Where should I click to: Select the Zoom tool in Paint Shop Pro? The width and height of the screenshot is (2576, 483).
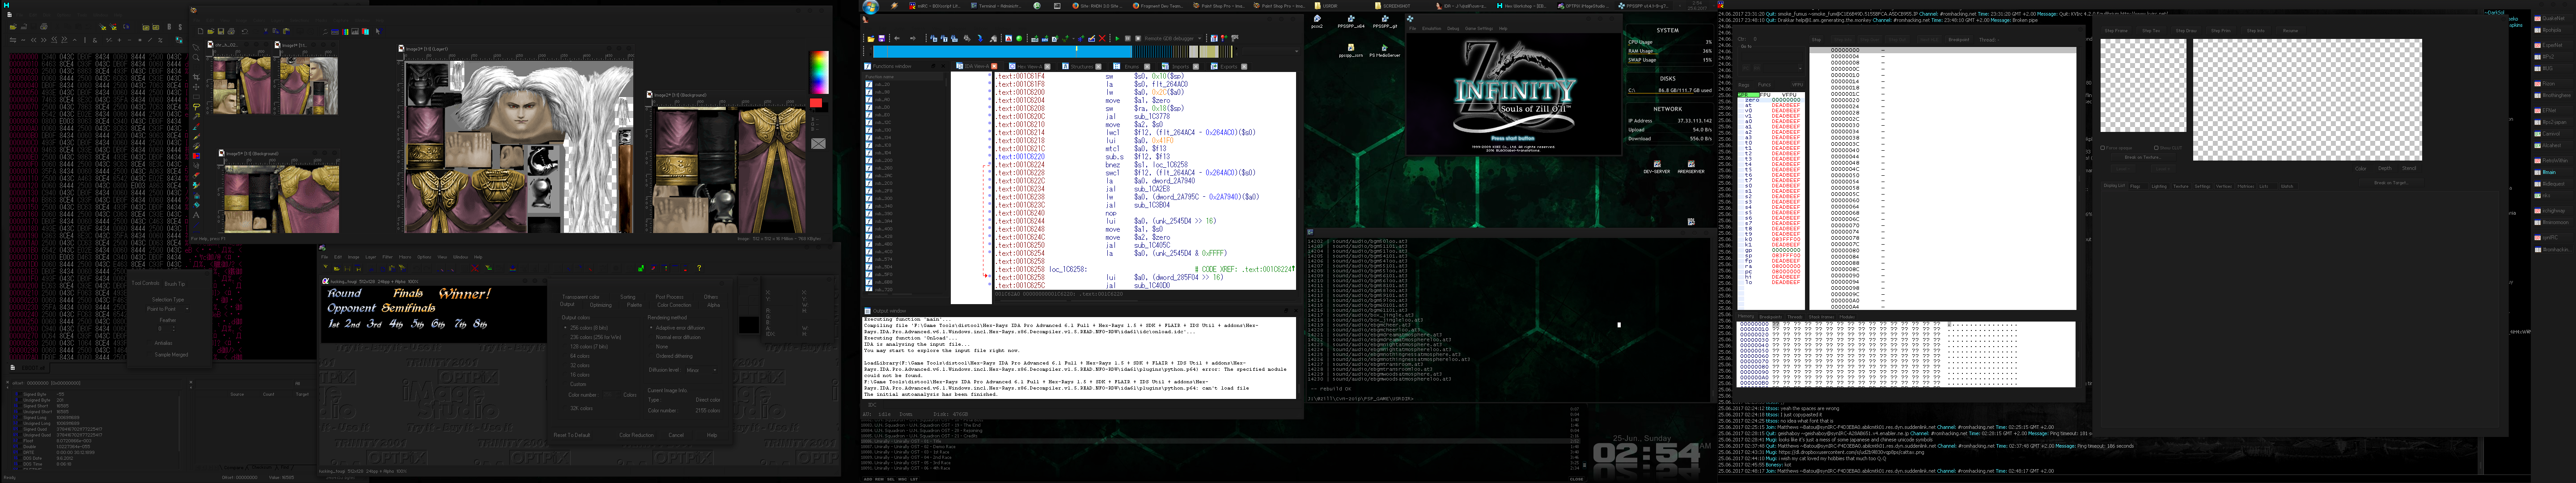(197, 58)
